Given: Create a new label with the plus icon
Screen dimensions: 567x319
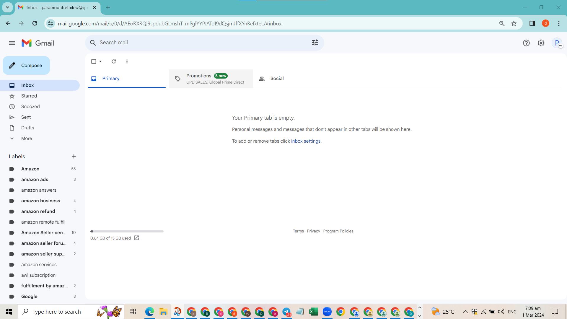Looking at the screenshot, I should point(74,157).
